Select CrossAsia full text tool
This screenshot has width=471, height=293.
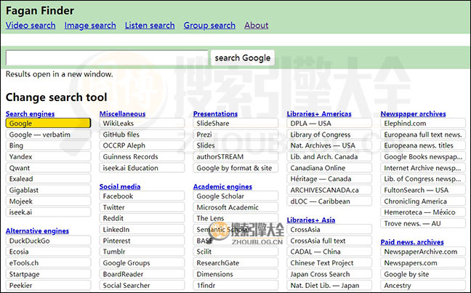click(329, 241)
